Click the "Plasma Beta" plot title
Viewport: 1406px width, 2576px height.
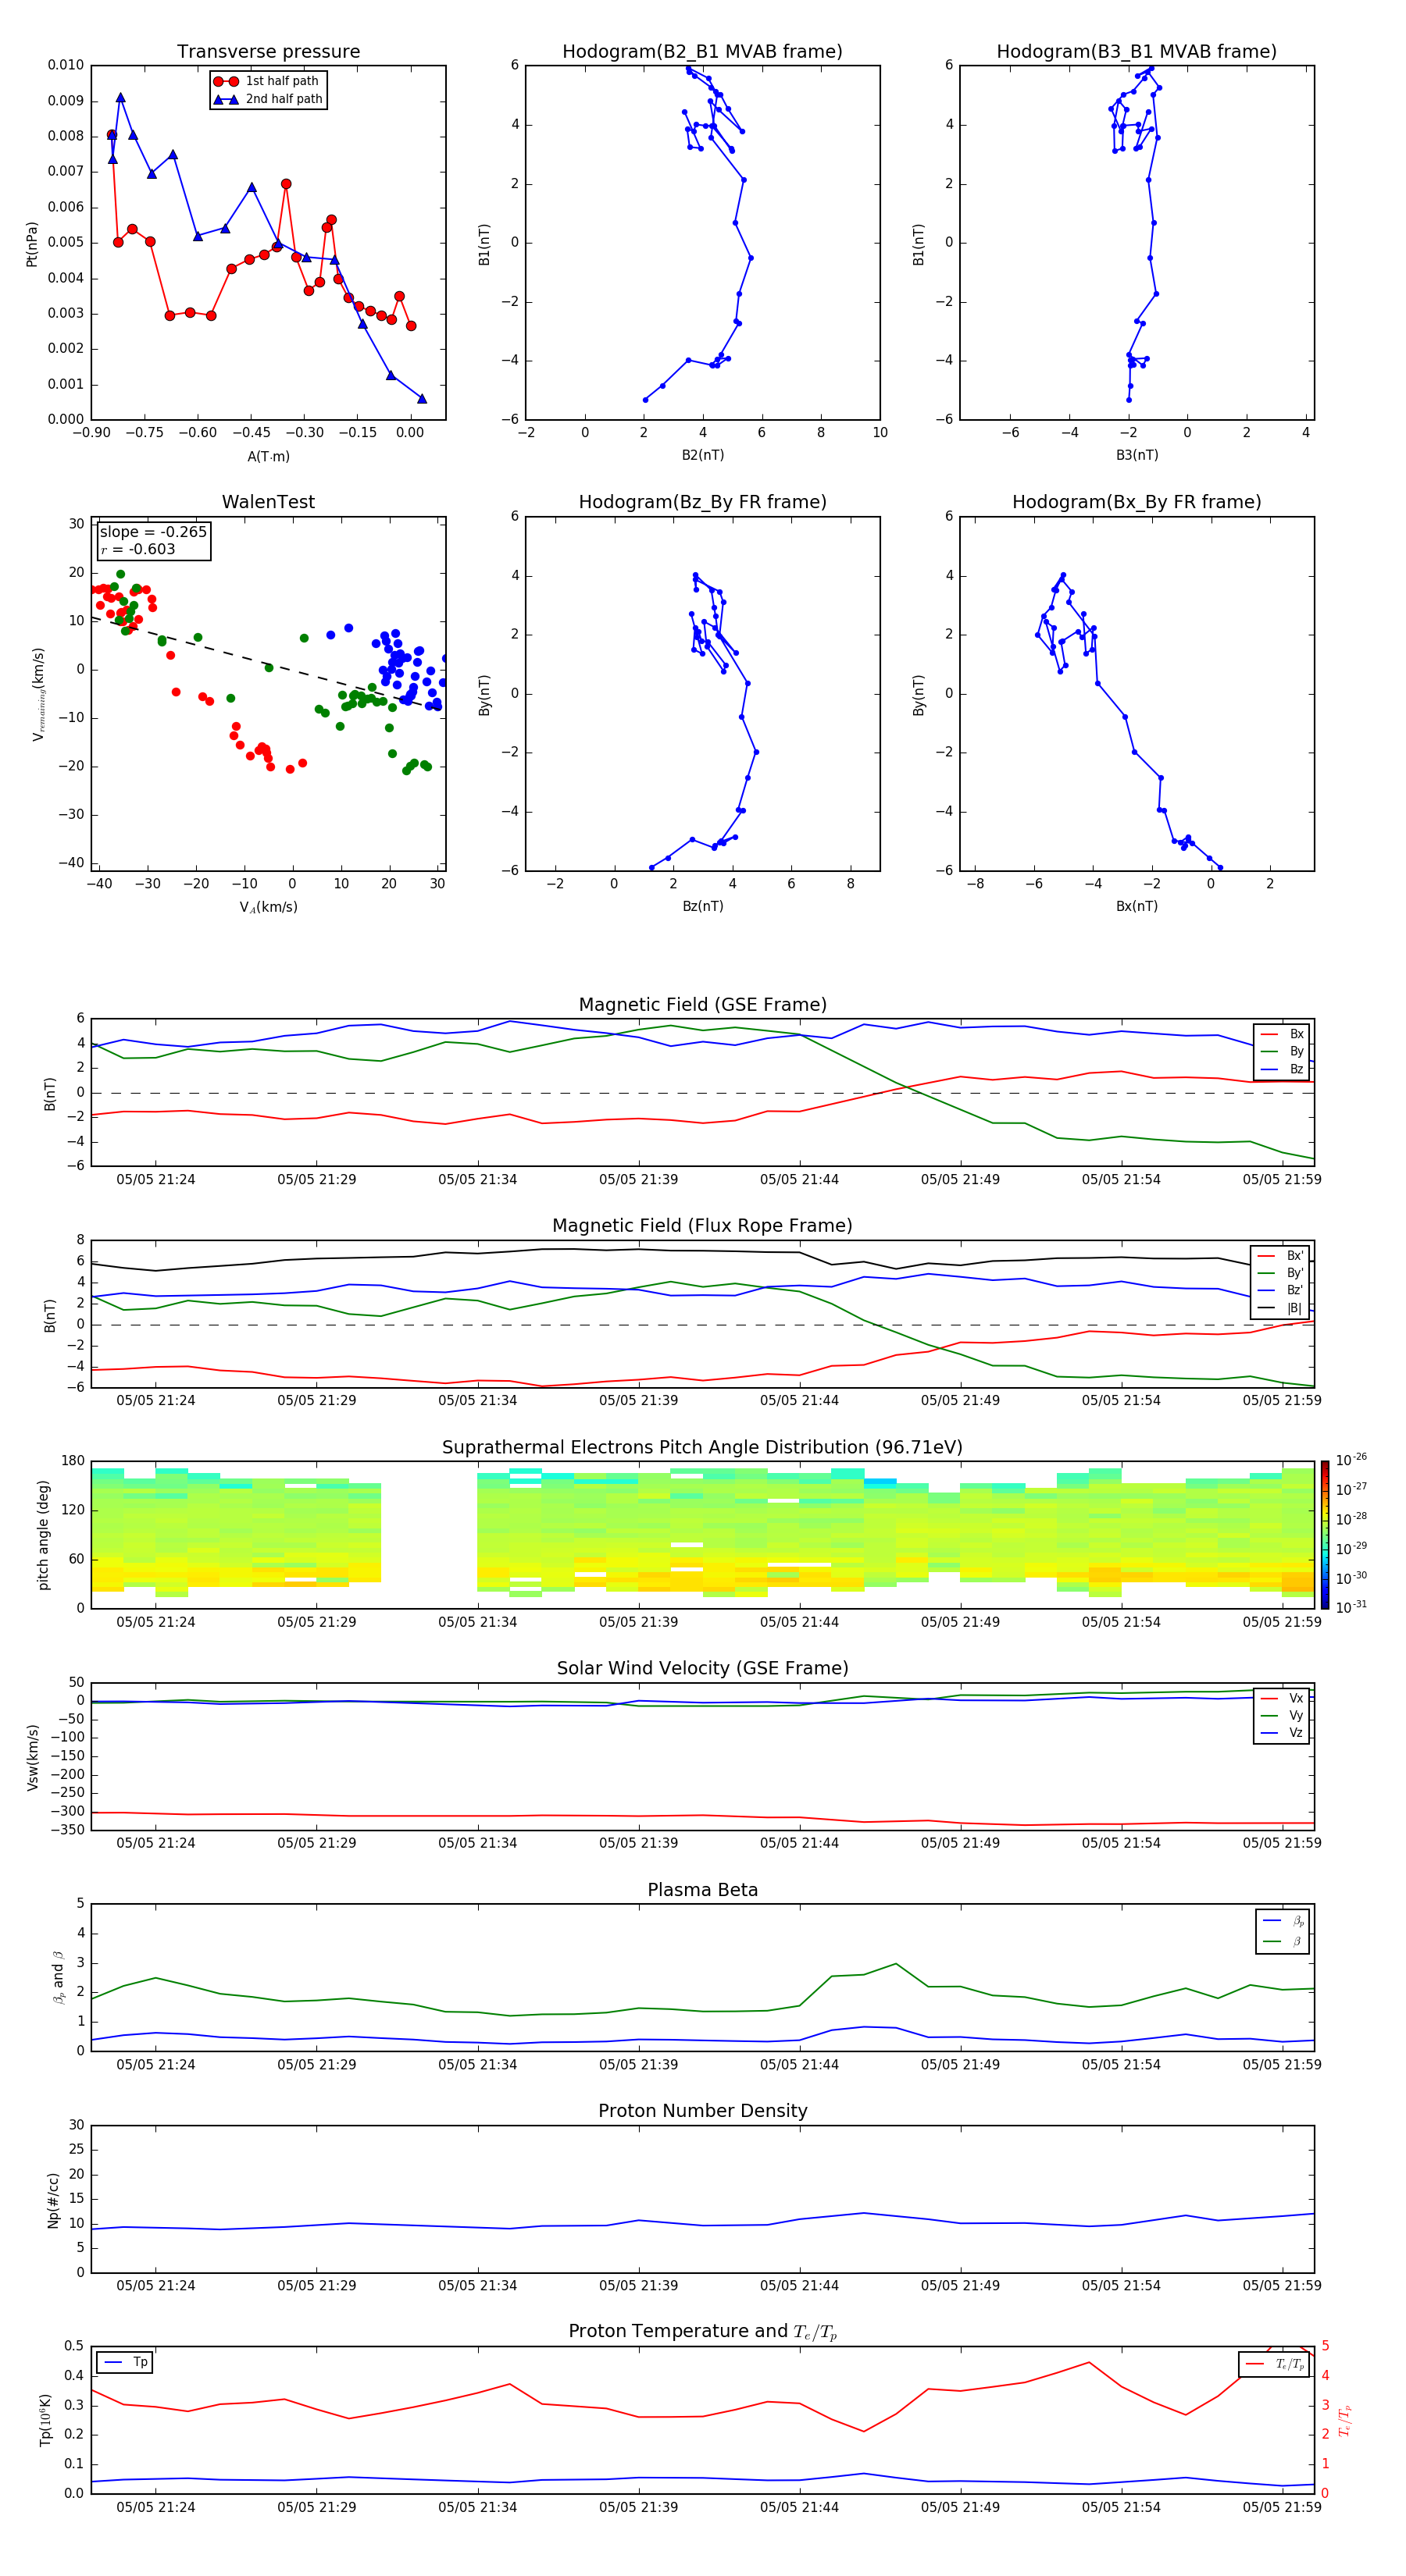point(702,1890)
